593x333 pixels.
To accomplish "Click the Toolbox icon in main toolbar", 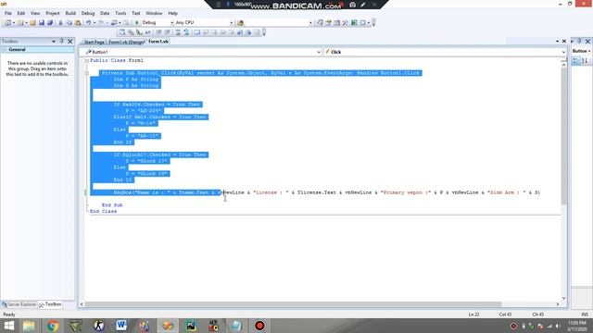I will (345, 22).
